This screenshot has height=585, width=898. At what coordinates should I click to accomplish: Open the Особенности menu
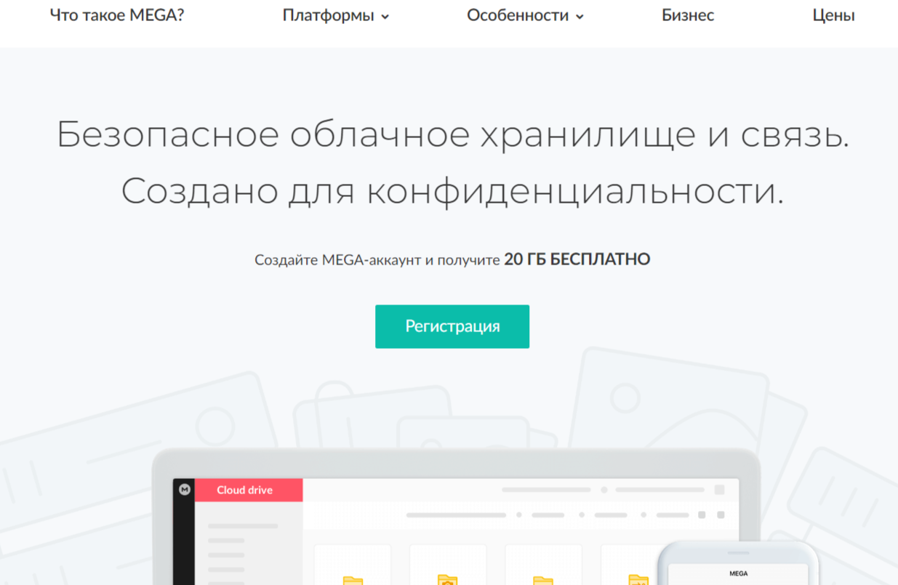pyautogui.click(x=525, y=15)
